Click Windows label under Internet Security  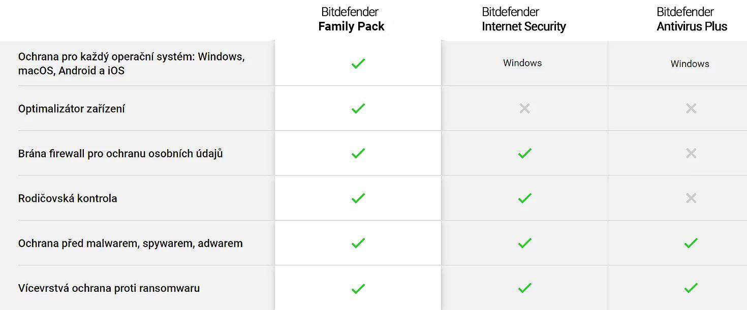tap(522, 63)
